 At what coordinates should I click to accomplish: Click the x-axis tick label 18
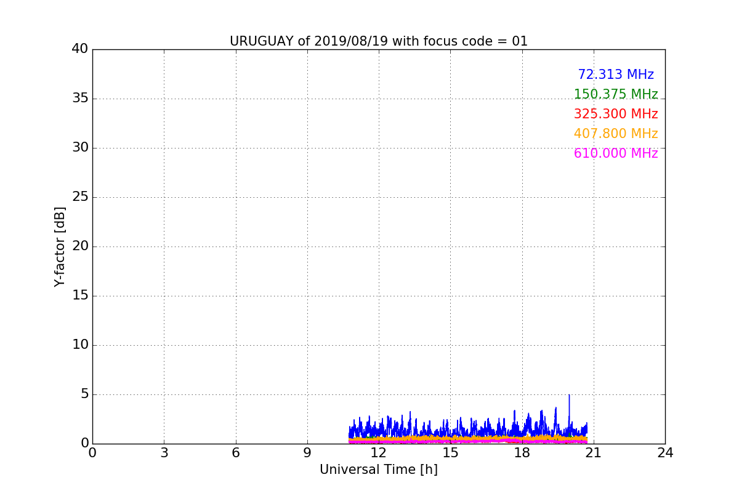click(x=522, y=452)
